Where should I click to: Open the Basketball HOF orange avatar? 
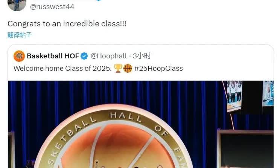(19, 56)
